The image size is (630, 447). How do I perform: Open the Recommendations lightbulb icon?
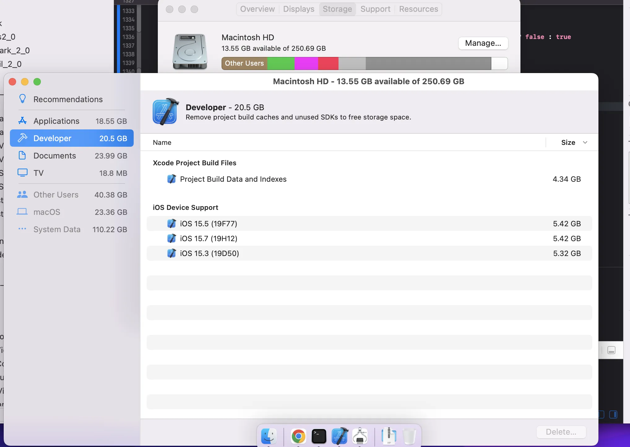22,99
